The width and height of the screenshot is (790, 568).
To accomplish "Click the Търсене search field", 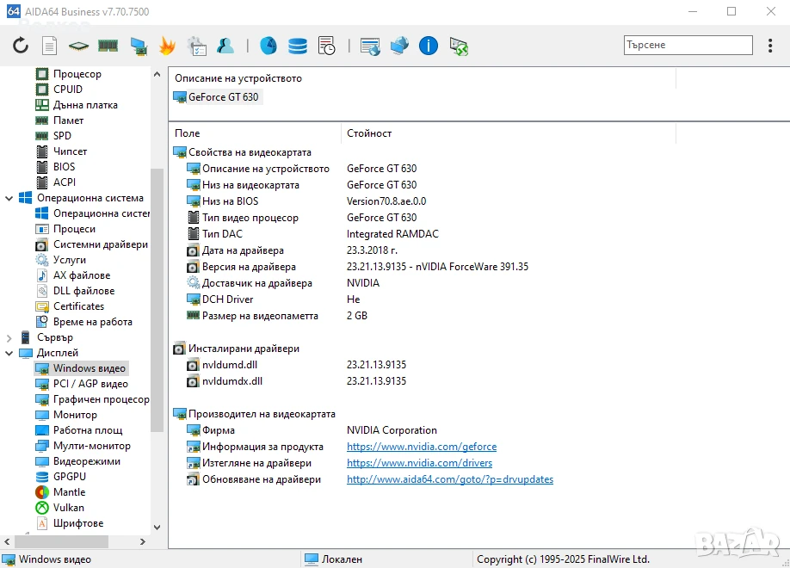I will (688, 45).
